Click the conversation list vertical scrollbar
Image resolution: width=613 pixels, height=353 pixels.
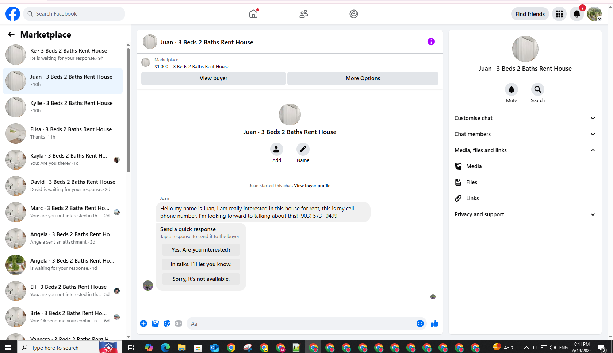coord(128,109)
